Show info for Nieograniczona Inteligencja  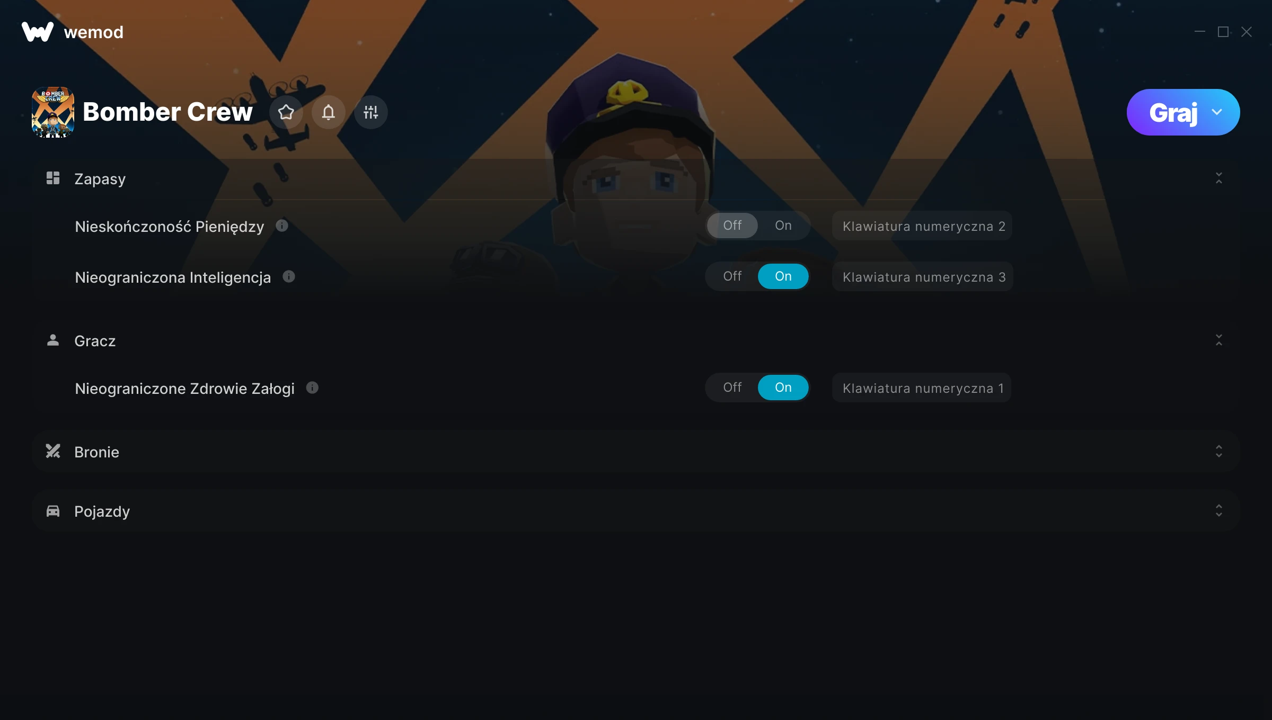(289, 277)
